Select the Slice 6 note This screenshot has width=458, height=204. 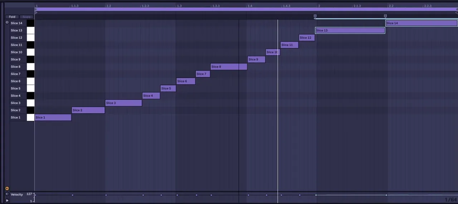click(186, 81)
